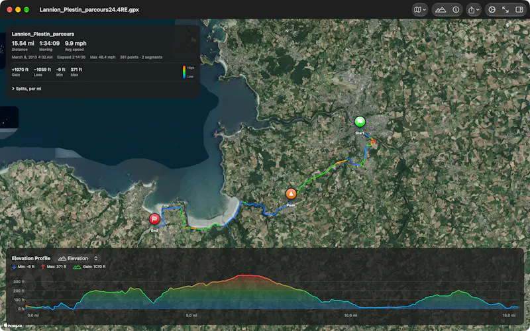
Task: Toggle the sidebar panel icon
Action: tap(519, 10)
